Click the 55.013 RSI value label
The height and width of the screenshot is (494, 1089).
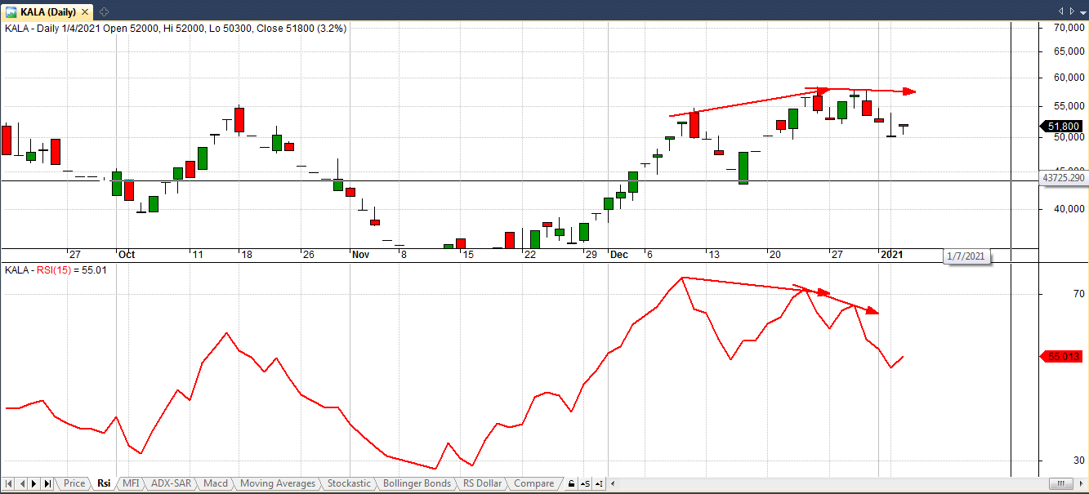click(1060, 357)
